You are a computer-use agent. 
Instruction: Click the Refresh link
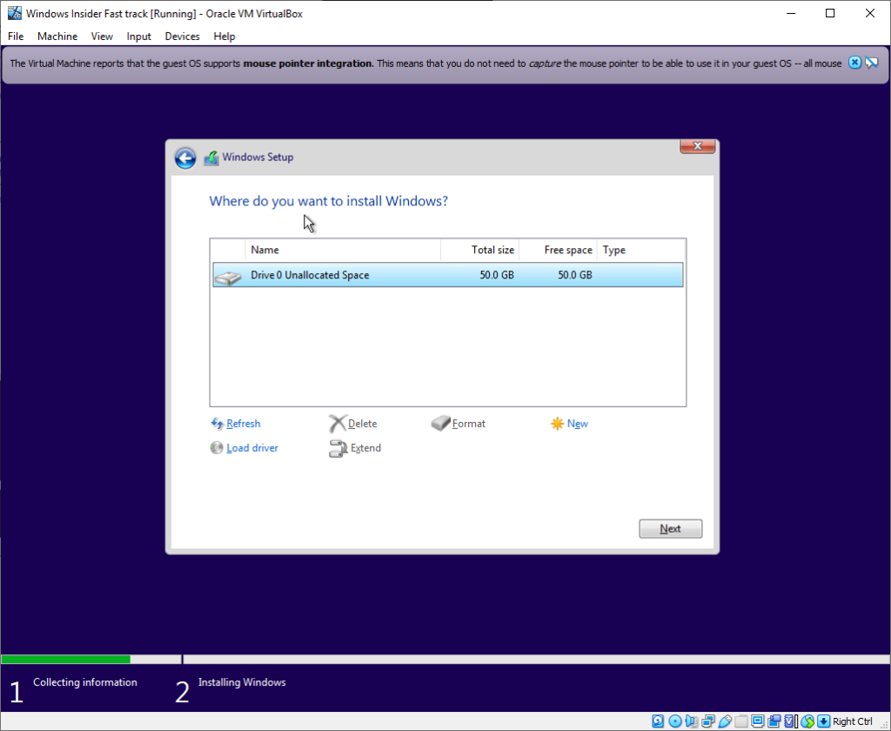coord(244,424)
